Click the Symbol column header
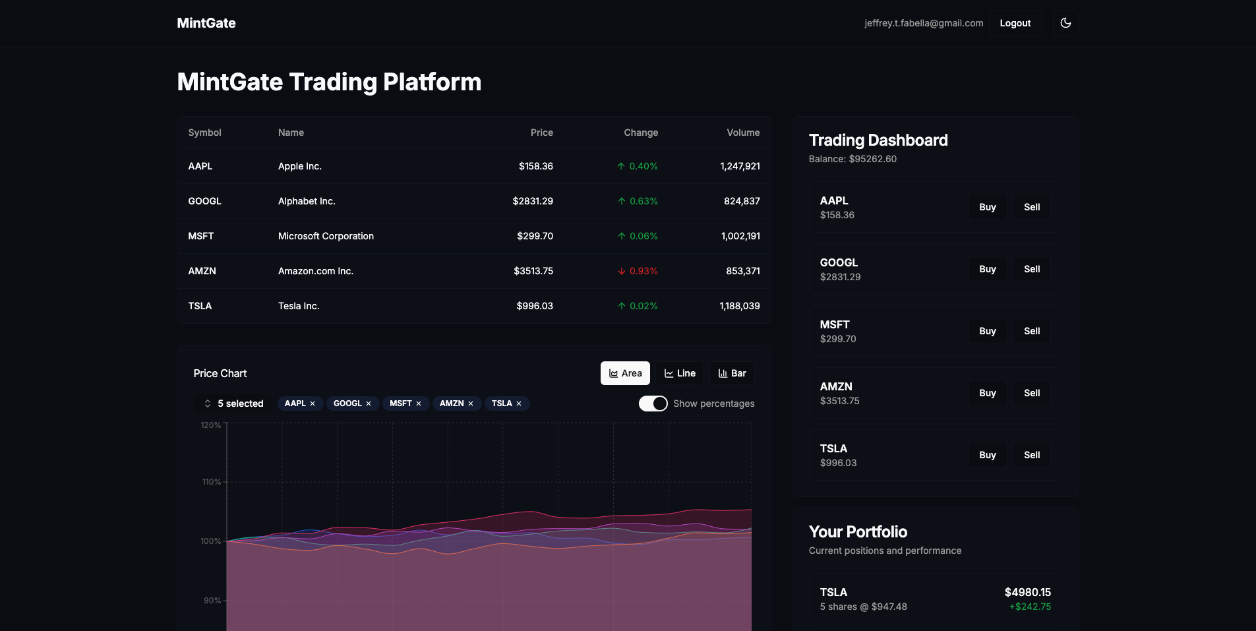 204,133
